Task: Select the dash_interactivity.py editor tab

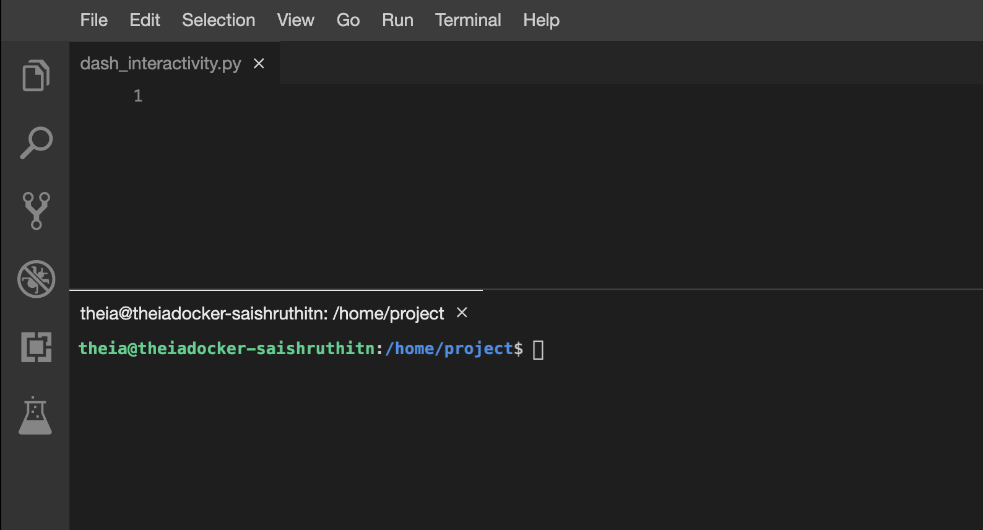Action: click(x=160, y=64)
